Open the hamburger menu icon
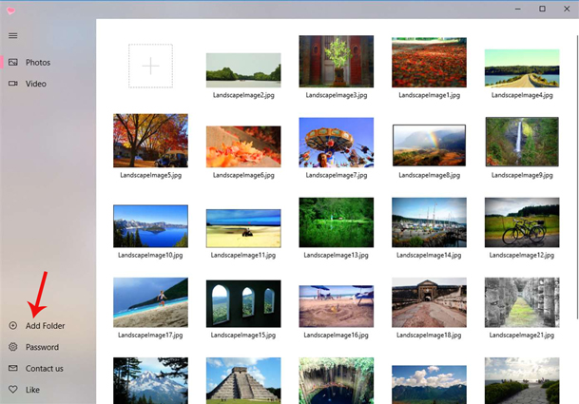 pos(13,35)
